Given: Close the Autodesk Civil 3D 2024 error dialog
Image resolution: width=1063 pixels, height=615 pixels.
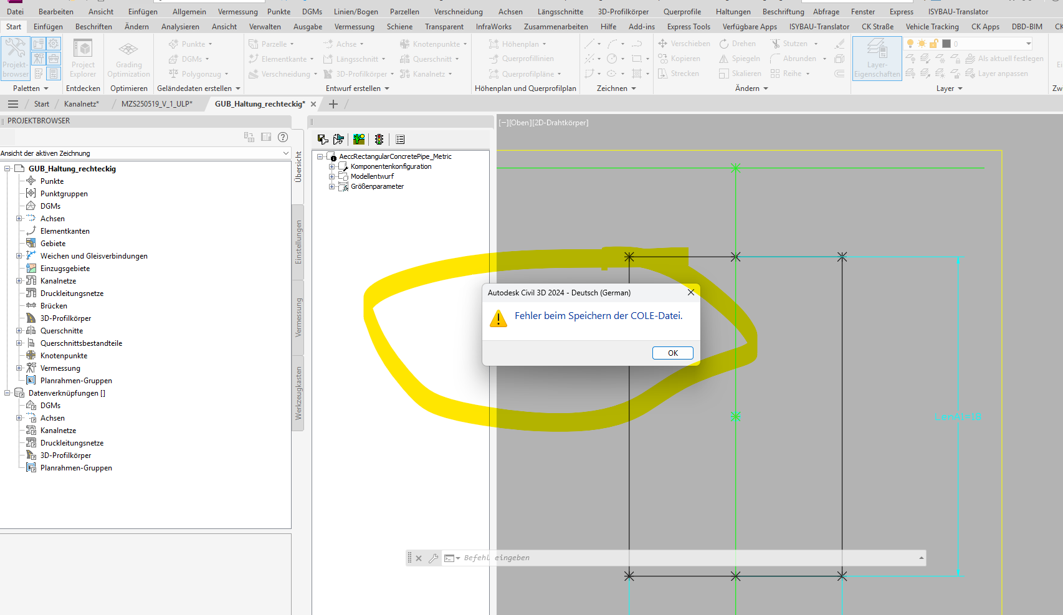Looking at the screenshot, I should pyautogui.click(x=690, y=292).
